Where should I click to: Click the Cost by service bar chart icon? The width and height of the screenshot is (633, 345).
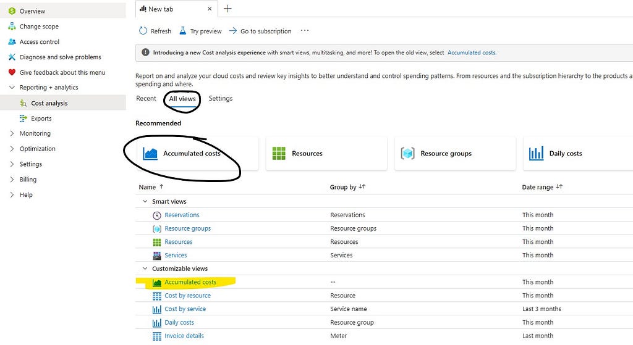click(157, 310)
